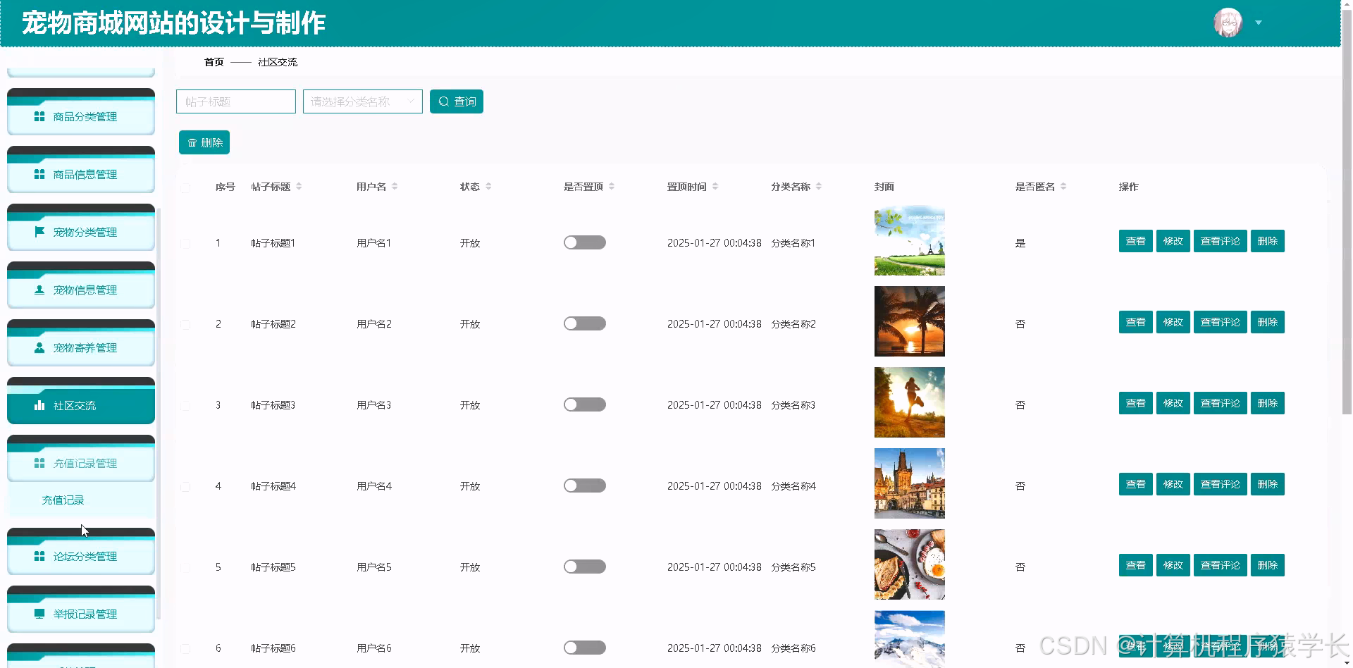Click the user avatar in the header
The height and width of the screenshot is (668, 1353).
[1228, 23]
